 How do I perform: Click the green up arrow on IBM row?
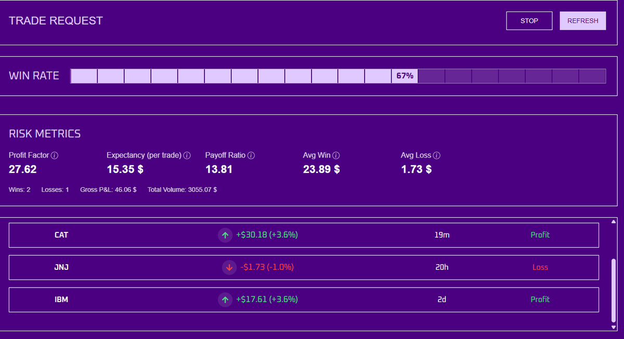[225, 299]
